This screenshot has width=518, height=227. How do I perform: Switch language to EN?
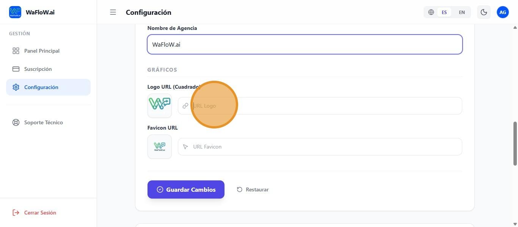(462, 12)
